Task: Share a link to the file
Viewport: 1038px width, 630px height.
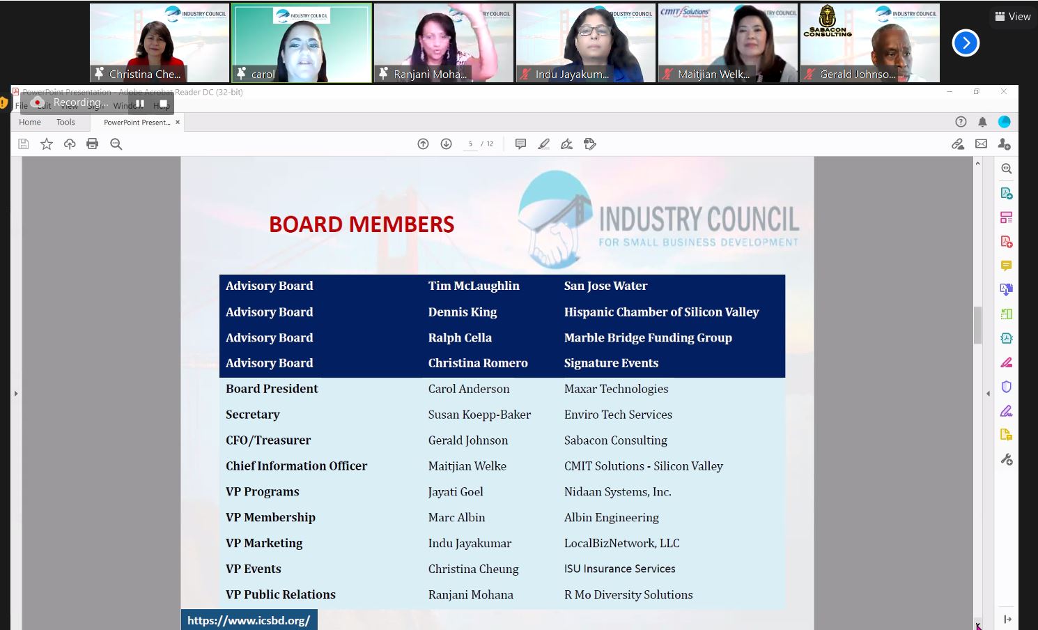Action: [x=958, y=144]
